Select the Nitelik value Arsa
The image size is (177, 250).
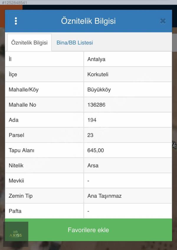click(x=93, y=165)
